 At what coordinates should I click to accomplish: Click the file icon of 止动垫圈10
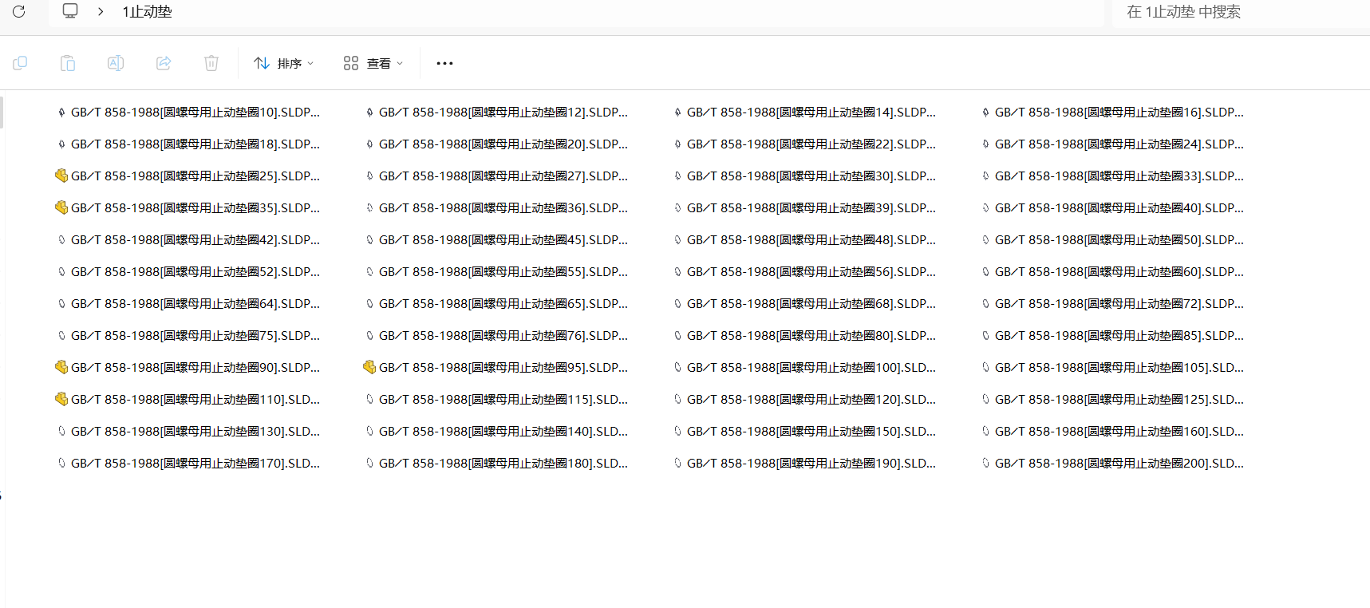point(61,113)
